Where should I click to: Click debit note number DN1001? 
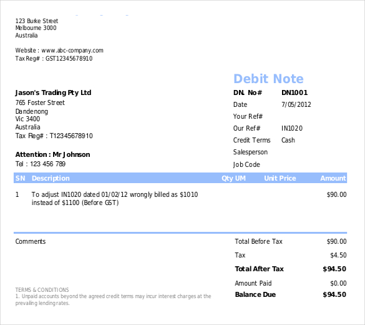pyautogui.click(x=294, y=92)
